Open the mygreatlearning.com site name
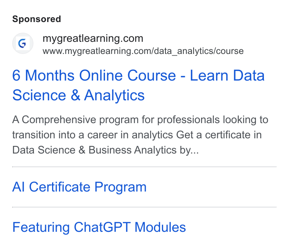 pos(93,38)
